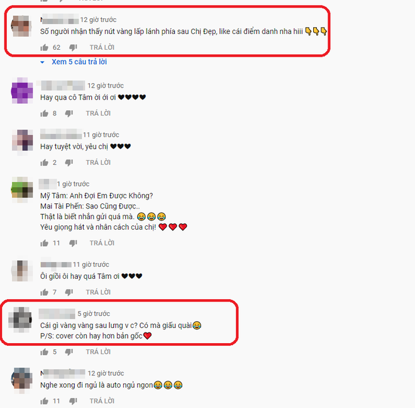Dislike the comment about nút vàng lấp lánh
The height and width of the screenshot is (408, 415).
point(73,47)
